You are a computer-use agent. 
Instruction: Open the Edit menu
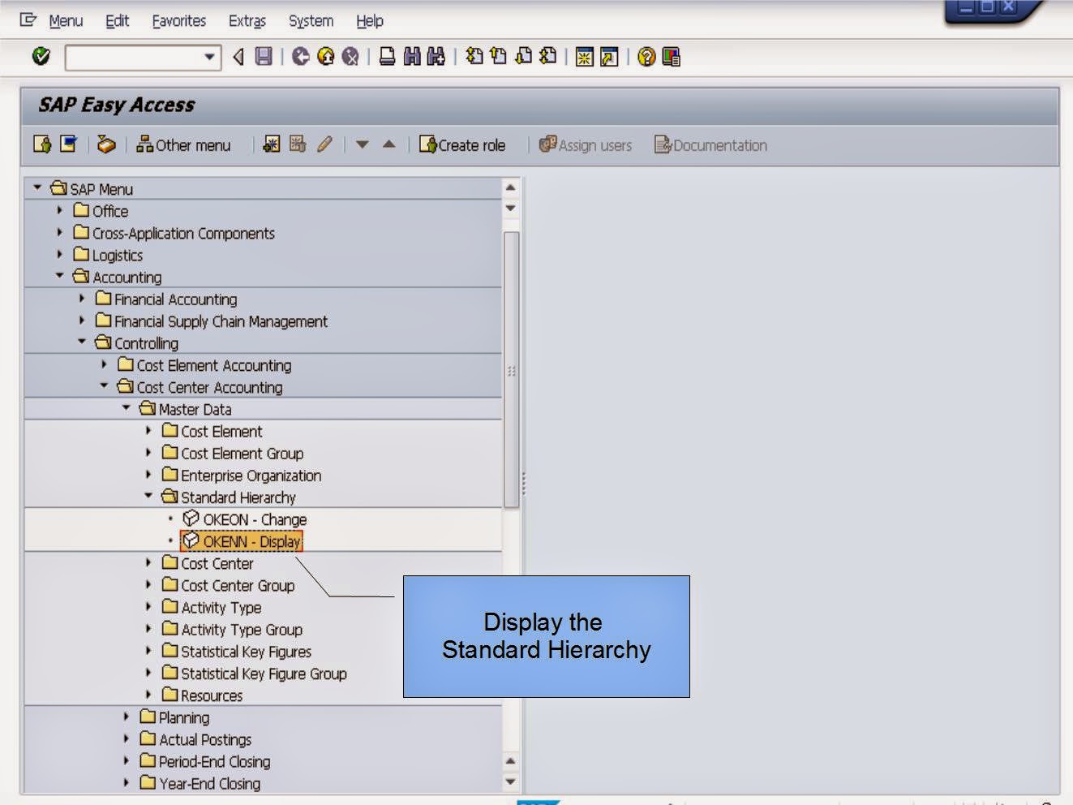click(x=118, y=21)
